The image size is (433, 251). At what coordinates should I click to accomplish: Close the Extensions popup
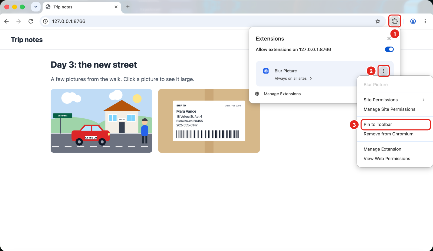click(389, 39)
